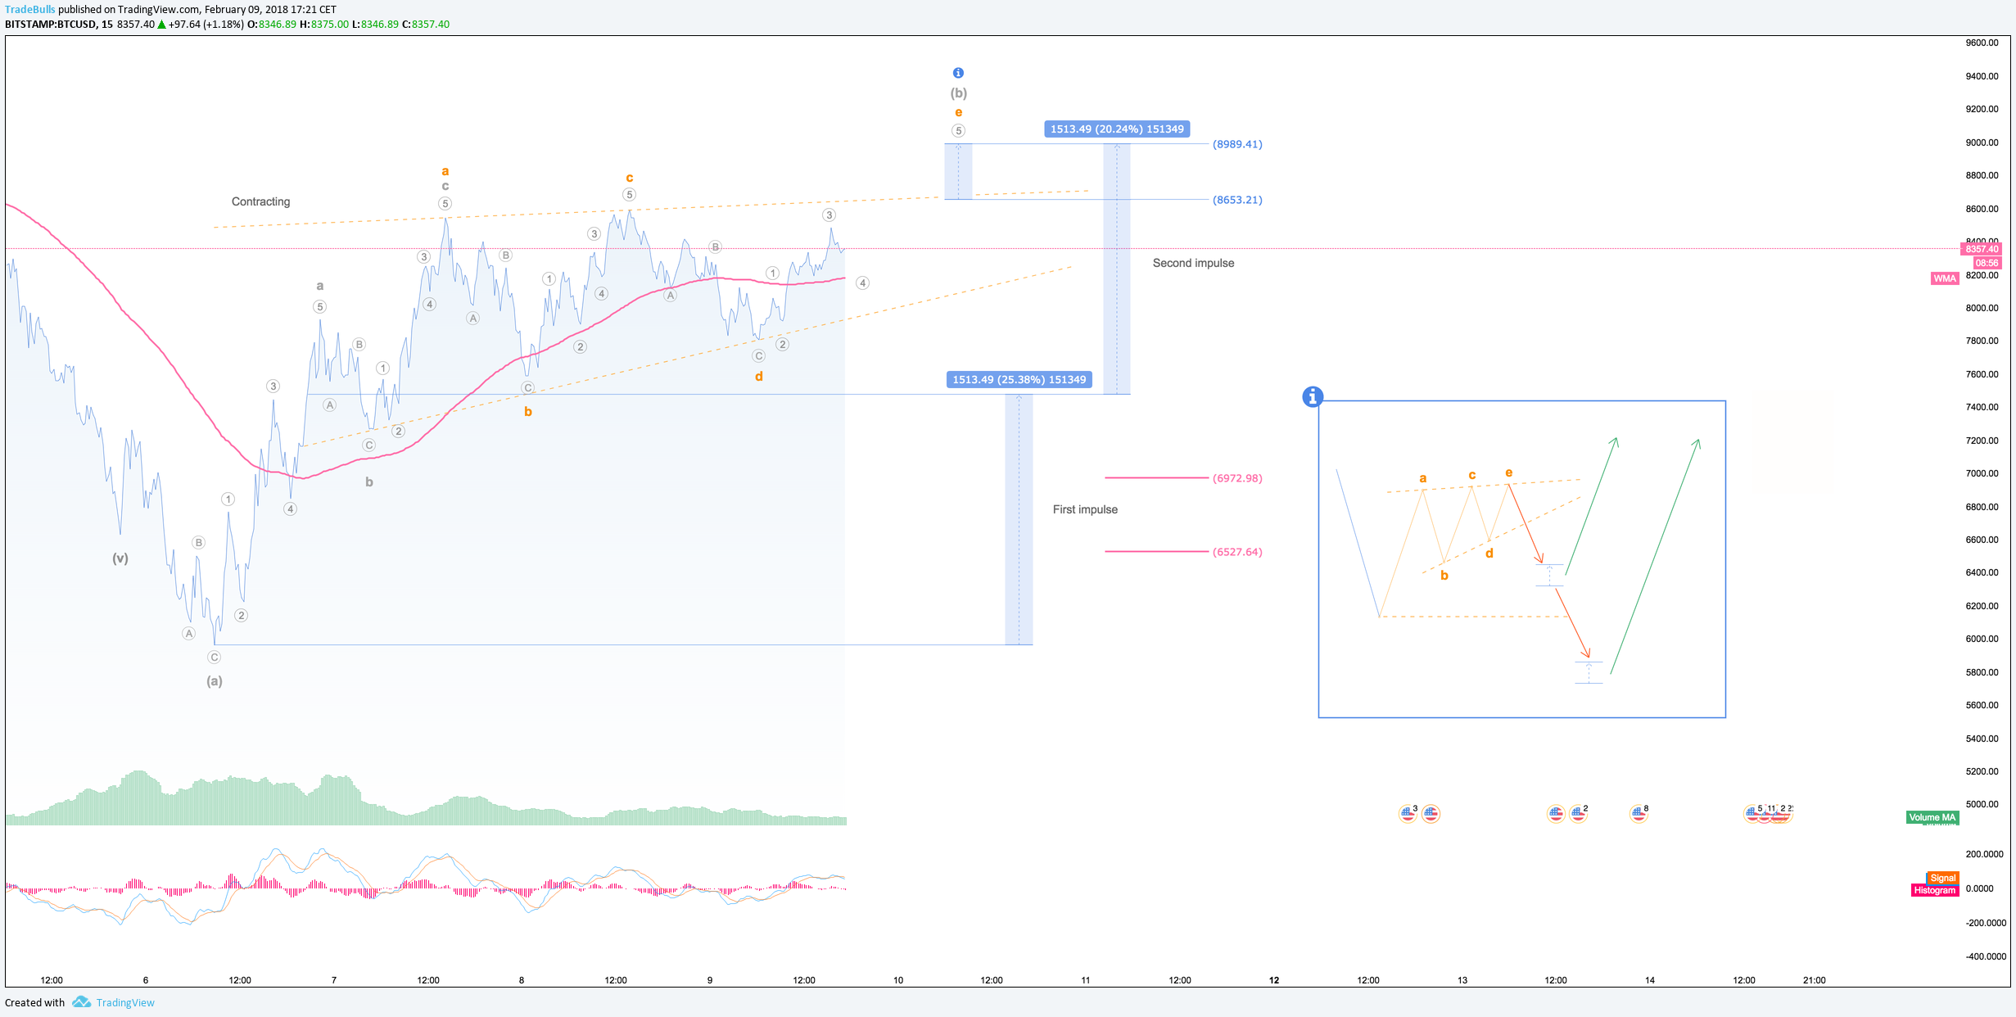Viewport: 2016px width, 1017px height.
Task: Click the 21:00 time axis label
Action: tap(1814, 980)
